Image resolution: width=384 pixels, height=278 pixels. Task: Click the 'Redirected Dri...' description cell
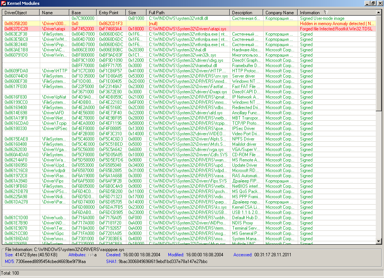tap(246, 108)
